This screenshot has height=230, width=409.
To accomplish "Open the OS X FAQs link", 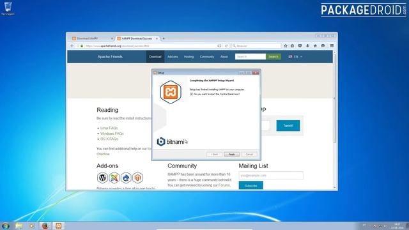I will (109, 139).
